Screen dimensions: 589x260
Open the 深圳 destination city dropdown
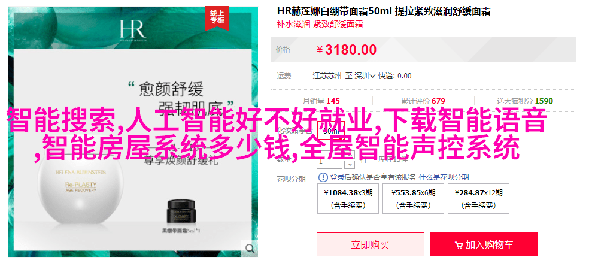pyautogui.click(x=365, y=76)
